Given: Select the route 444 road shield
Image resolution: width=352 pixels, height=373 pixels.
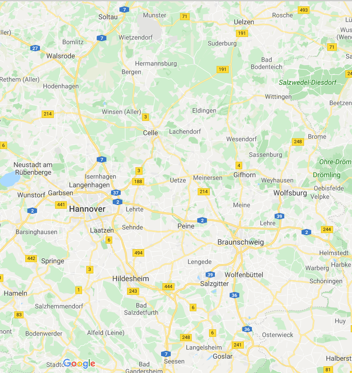Looking at the screenshot, I should (x=168, y=286).
